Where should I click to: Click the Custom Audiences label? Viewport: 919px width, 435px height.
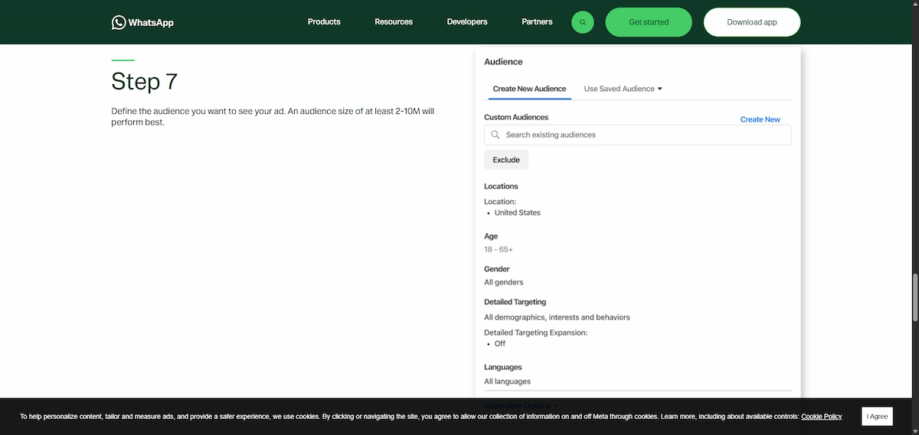tap(516, 117)
